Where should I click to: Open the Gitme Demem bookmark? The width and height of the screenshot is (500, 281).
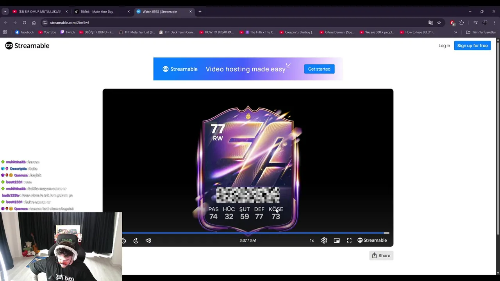pyautogui.click(x=337, y=32)
